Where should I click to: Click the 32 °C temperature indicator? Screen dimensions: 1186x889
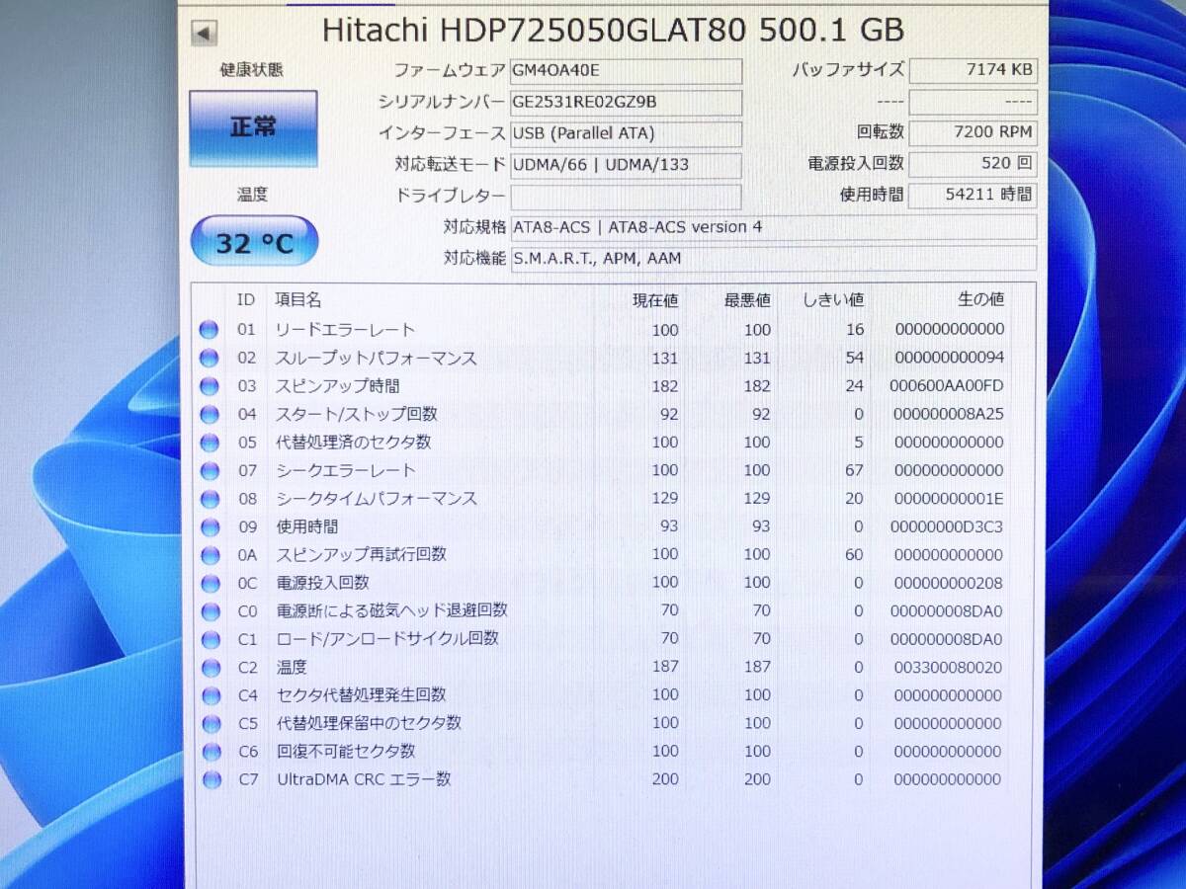tap(254, 241)
